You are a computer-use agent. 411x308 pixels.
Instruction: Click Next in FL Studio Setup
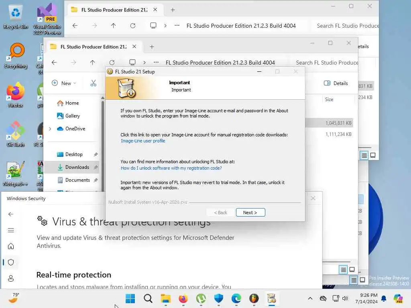point(250,213)
